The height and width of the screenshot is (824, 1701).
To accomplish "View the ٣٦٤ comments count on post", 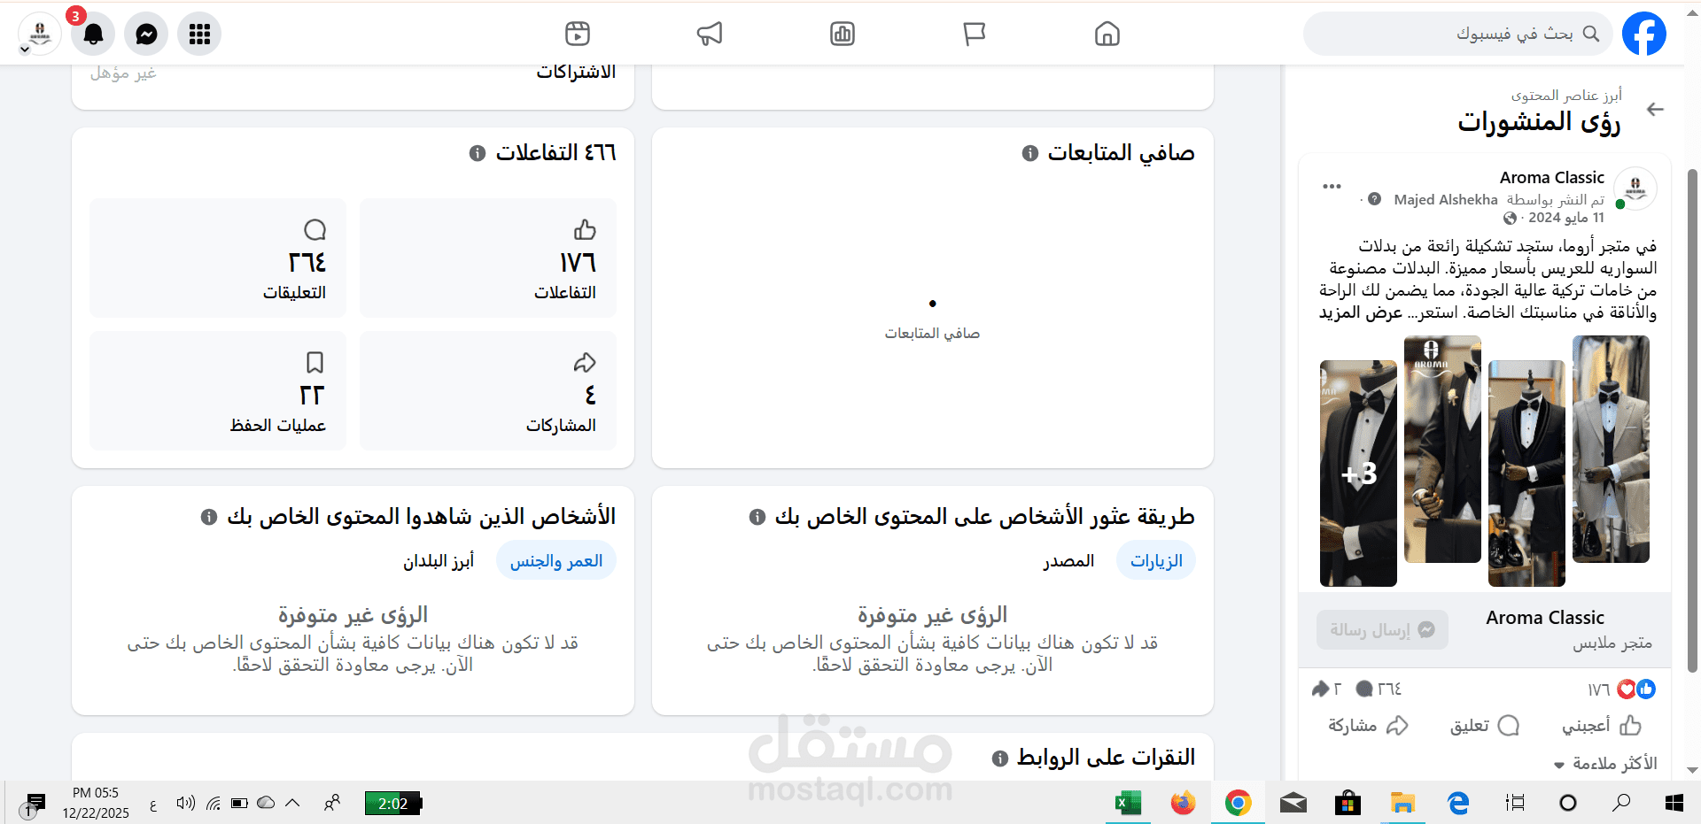I will (x=1389, y=689).
